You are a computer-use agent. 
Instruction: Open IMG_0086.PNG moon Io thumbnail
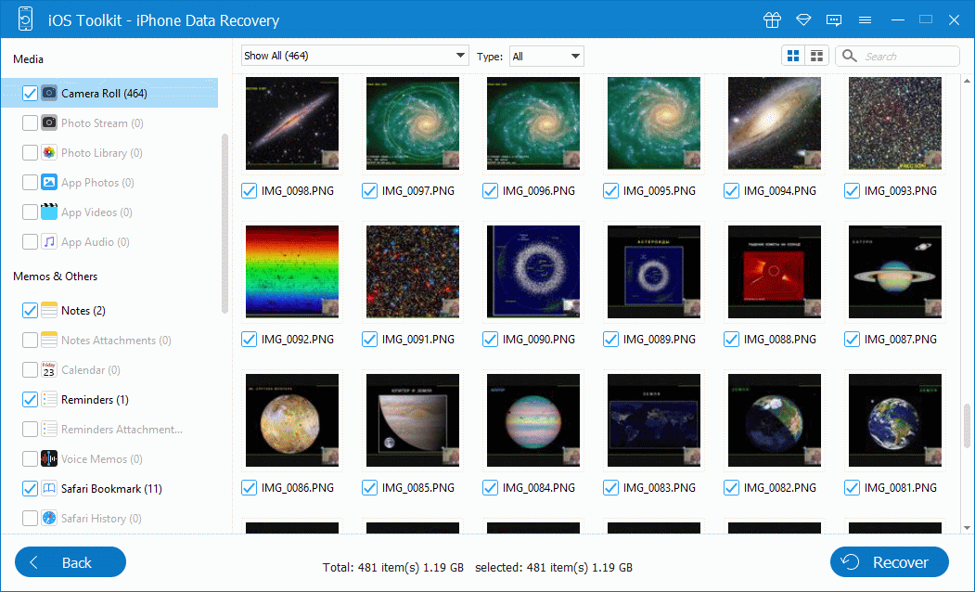click(292, 420)
